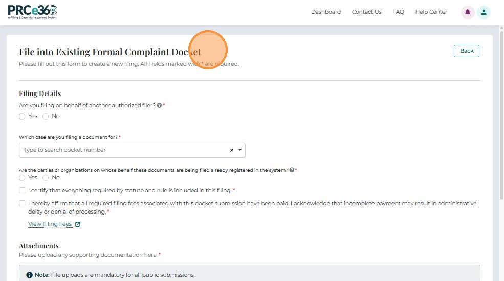Select Yes for parties already registered
Viewport: 504px width, 281px height.
pos(22,178)
